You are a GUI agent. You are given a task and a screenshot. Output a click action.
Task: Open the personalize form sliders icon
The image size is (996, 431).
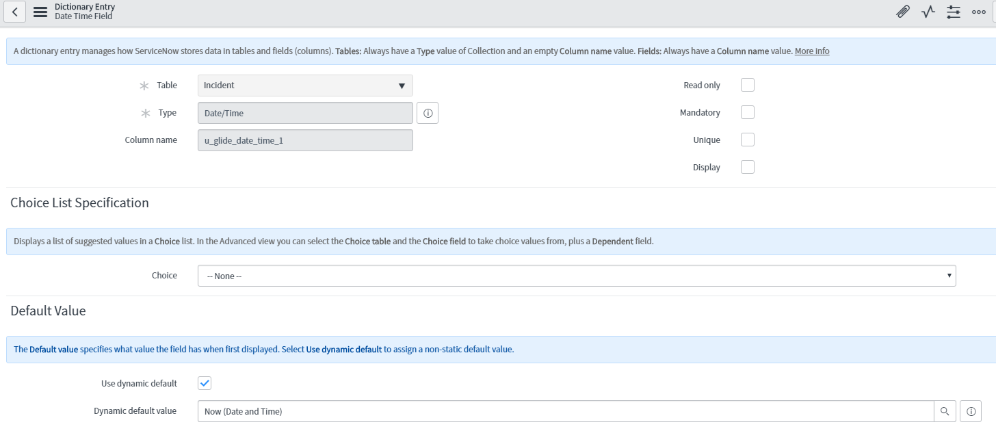(953, 12)
